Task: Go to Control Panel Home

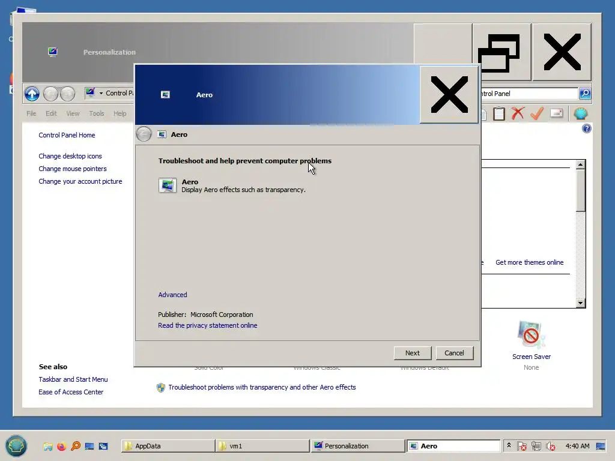Action: pos(67,135)
